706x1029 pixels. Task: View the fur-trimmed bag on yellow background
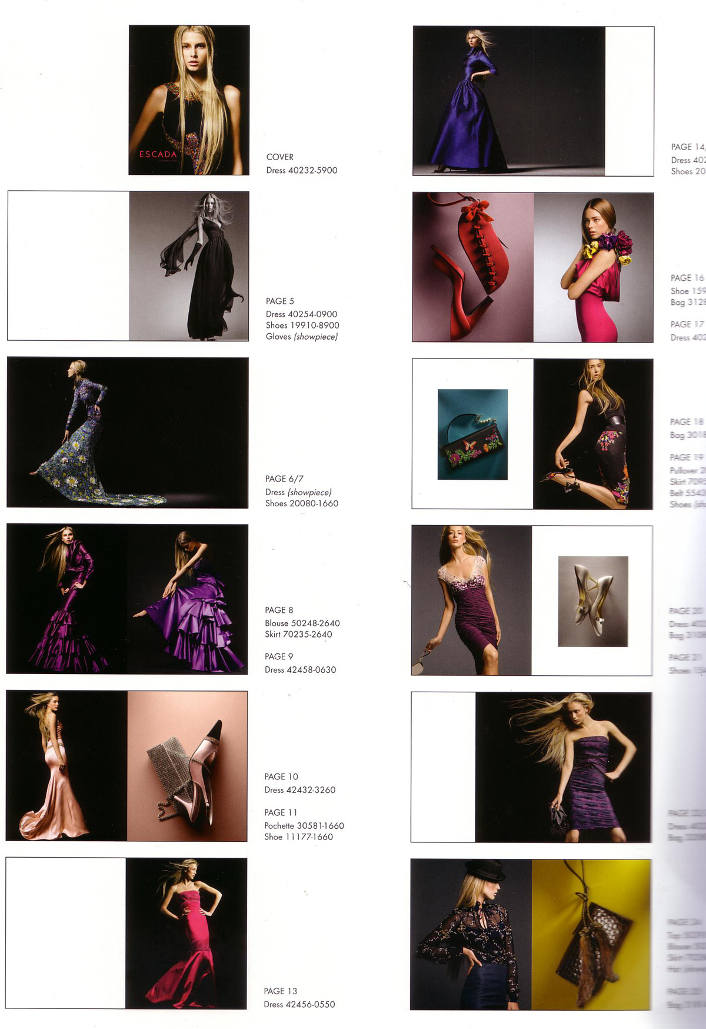click(591, 934)
